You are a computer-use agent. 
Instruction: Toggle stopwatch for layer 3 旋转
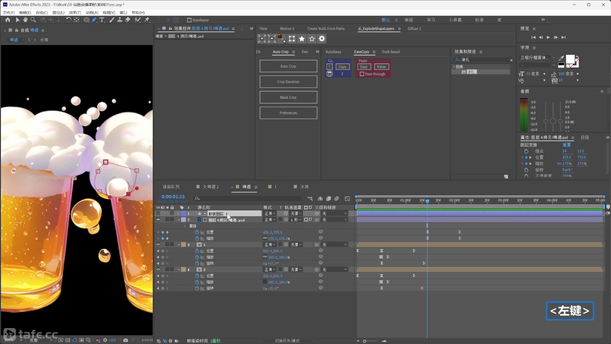197,263
